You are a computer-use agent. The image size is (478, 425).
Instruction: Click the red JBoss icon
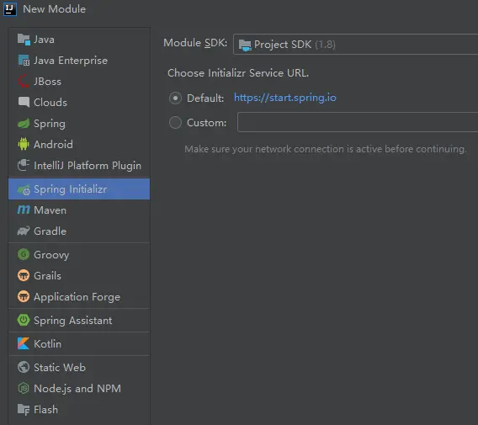pos(24,82)
